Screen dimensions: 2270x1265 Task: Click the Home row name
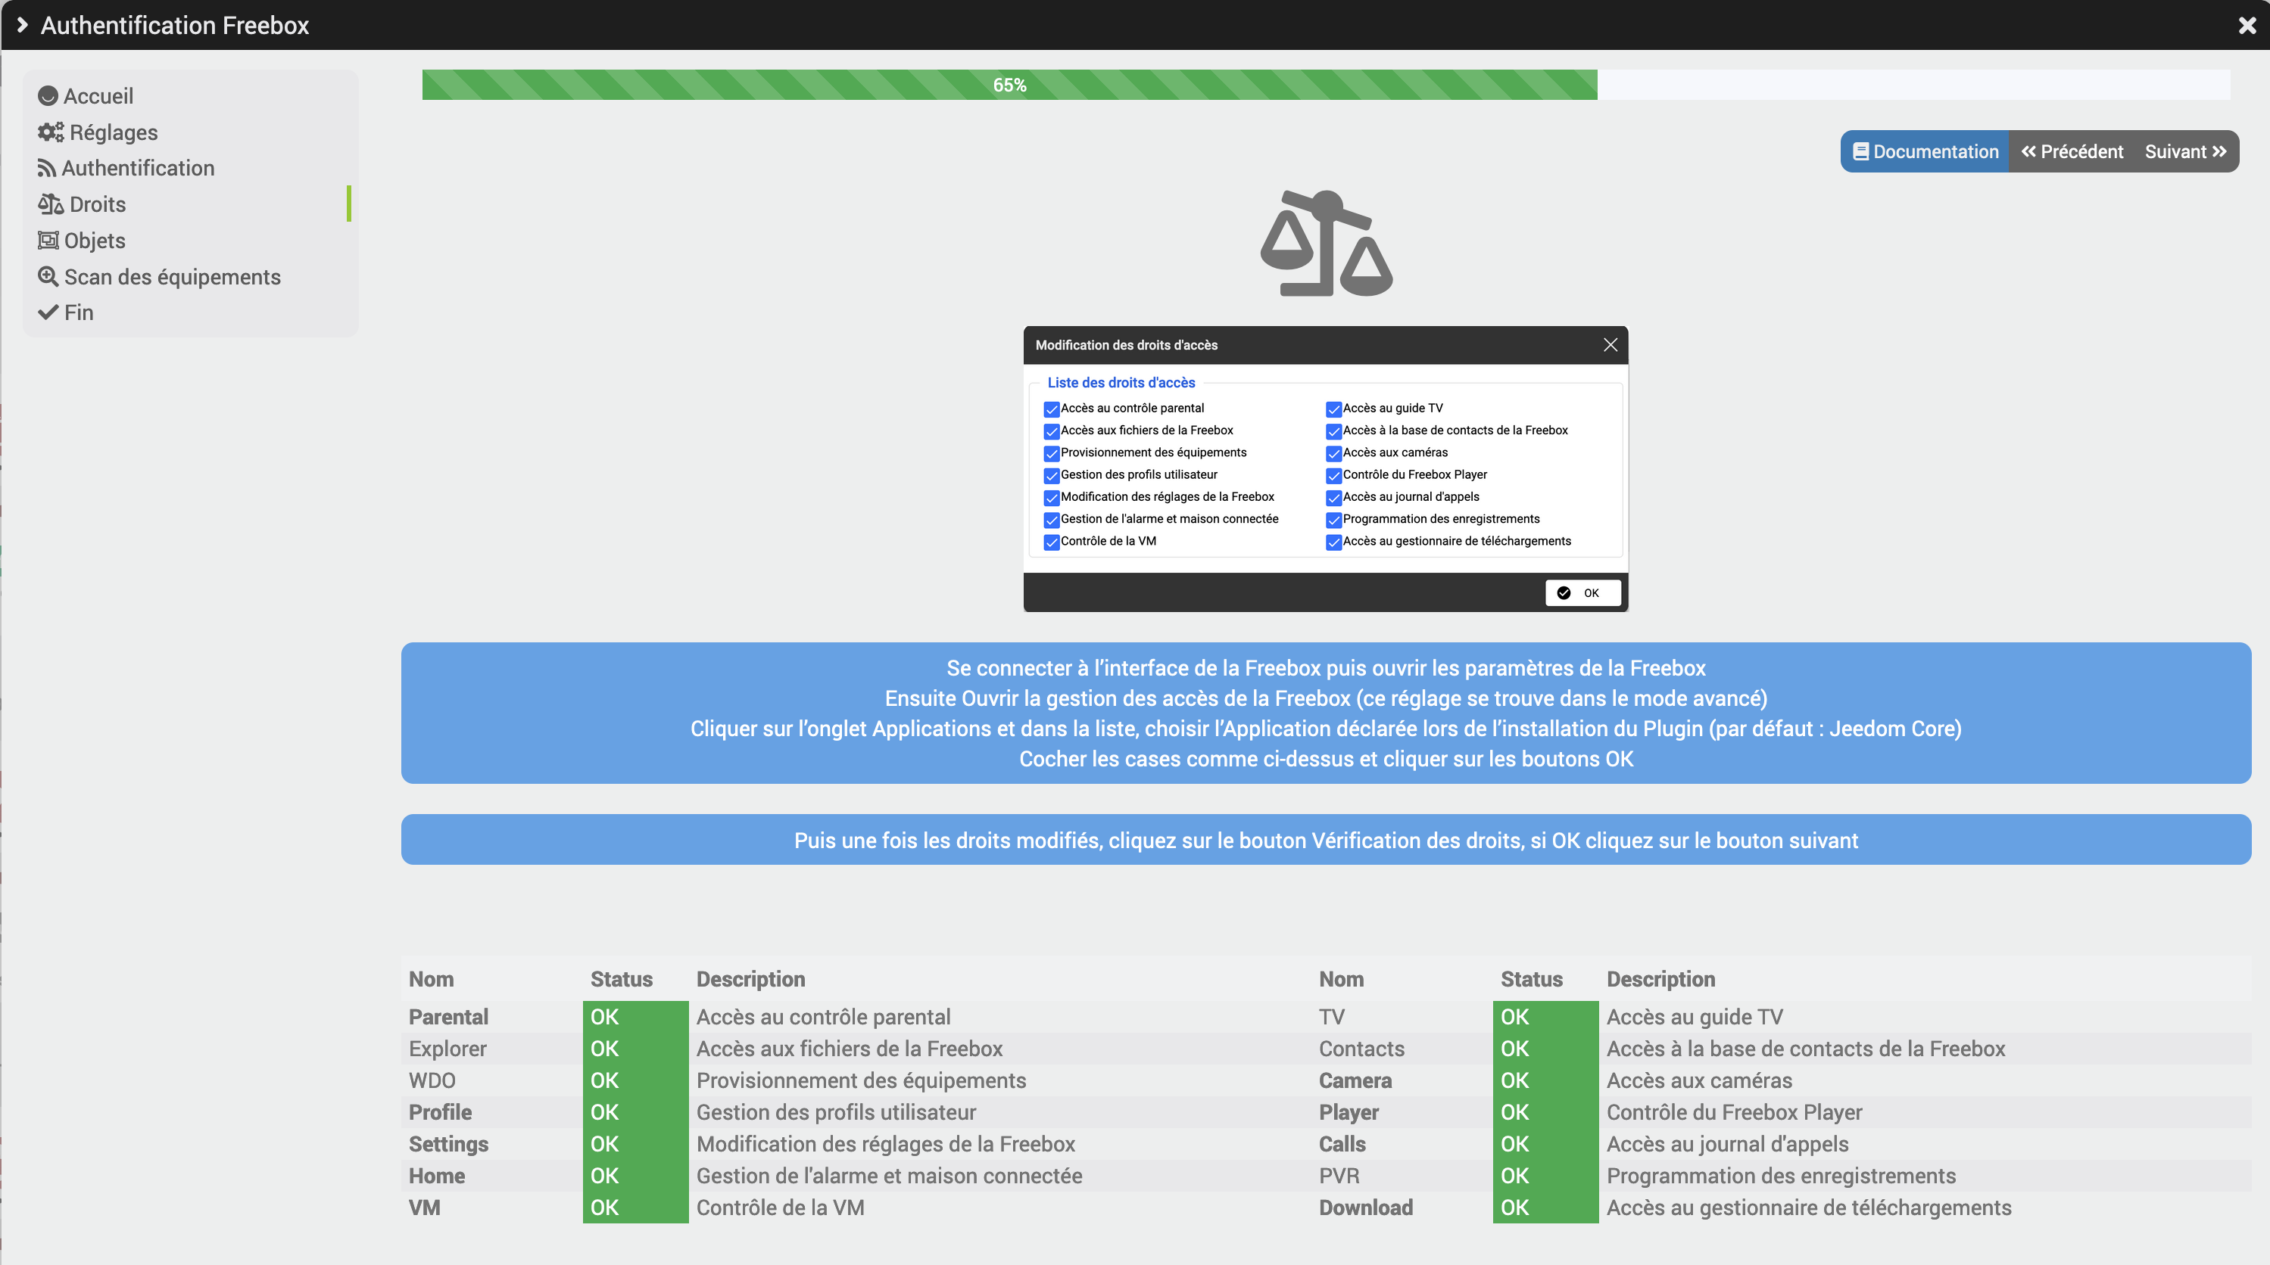tap(436, 1175)
